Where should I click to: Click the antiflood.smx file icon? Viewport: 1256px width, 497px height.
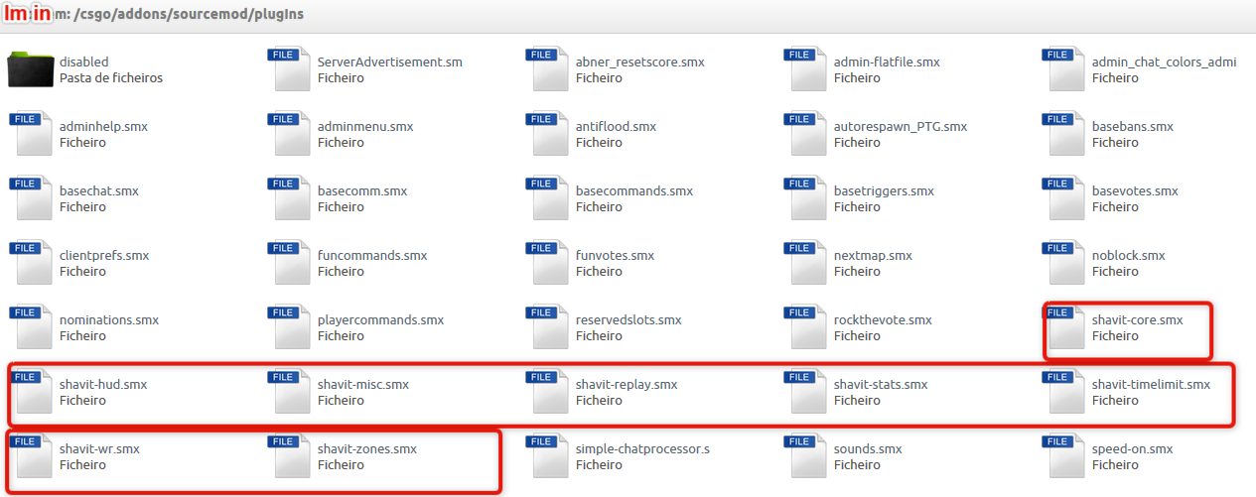pos(547,134)
